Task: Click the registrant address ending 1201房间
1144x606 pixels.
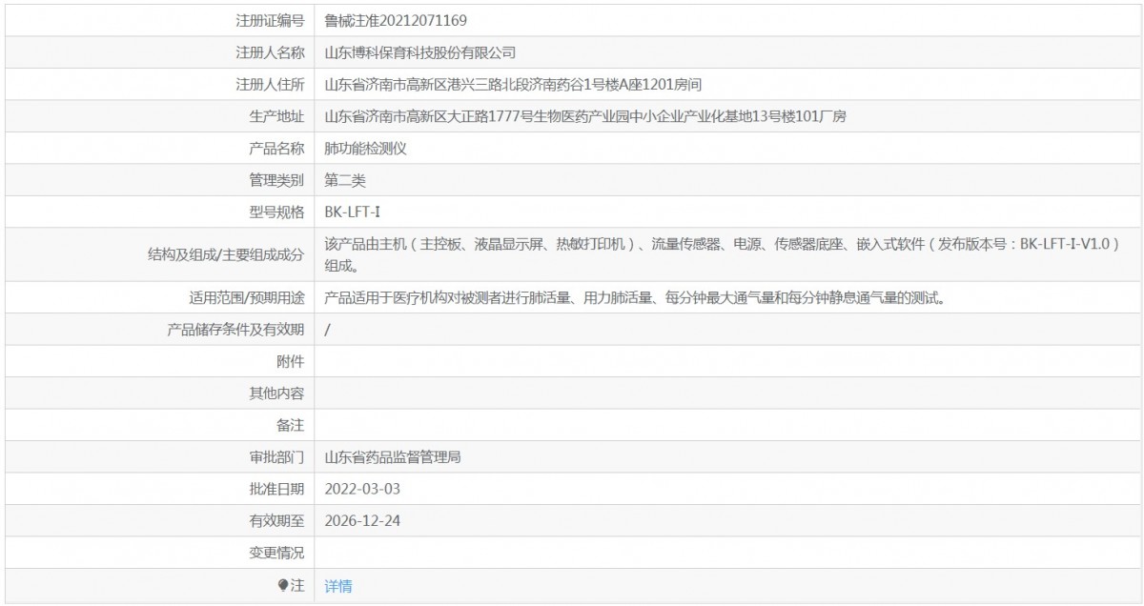Action: [513, 85]
